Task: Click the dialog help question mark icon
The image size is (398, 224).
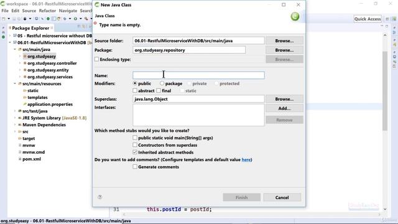Action: pos(99,197)
